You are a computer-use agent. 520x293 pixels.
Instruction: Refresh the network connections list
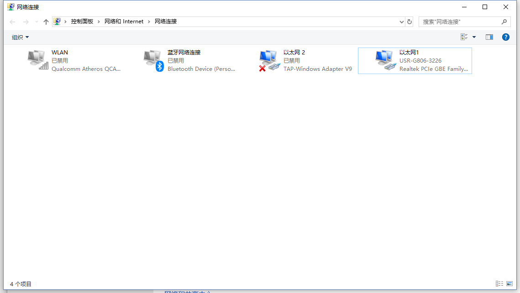click(x=410, y=21)
